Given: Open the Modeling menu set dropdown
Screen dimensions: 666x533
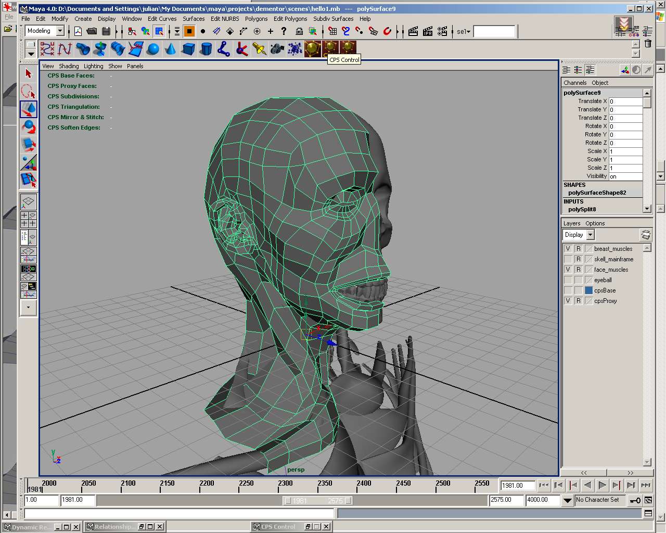Looking at the screenshot, I should tap(60, 31).
